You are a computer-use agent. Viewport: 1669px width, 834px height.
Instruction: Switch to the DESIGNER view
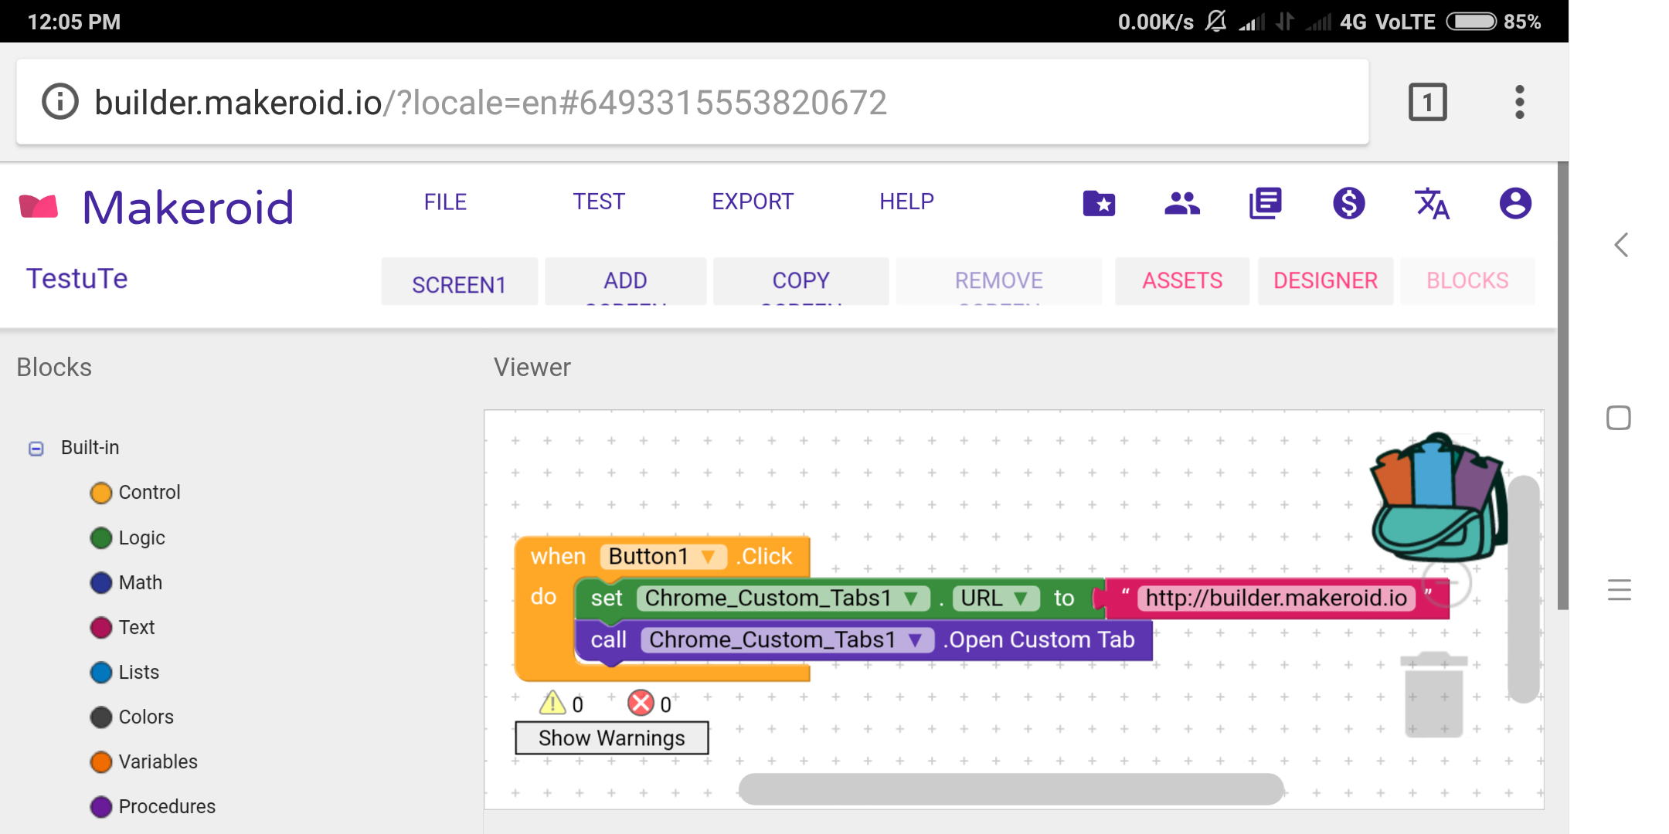(x=1325, y=280)
